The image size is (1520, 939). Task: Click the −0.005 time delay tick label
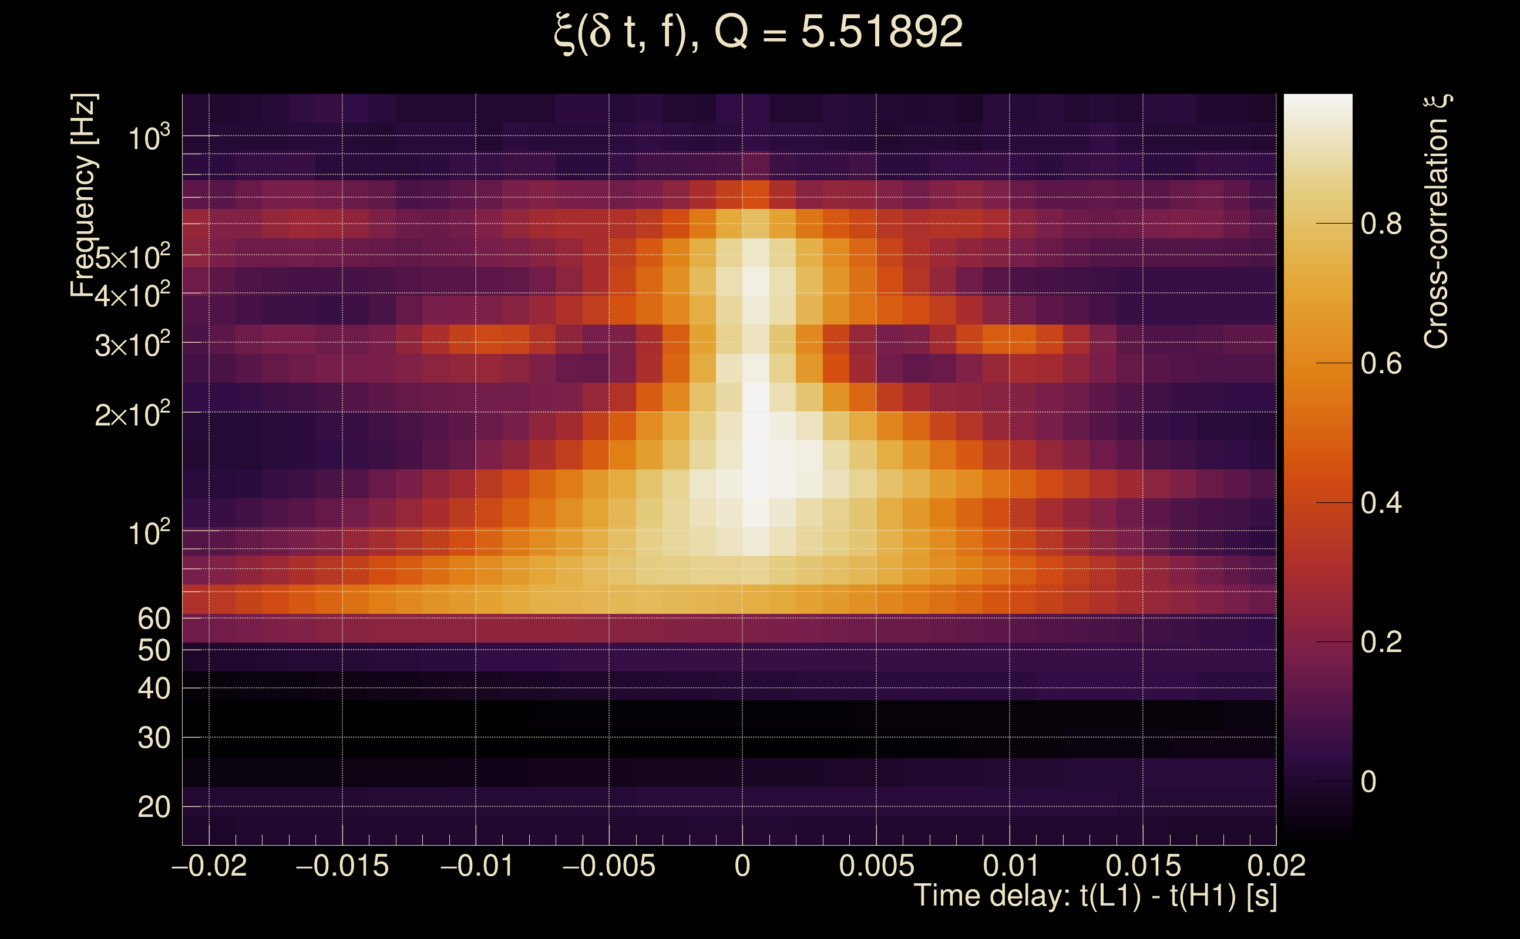coord(608,866)
